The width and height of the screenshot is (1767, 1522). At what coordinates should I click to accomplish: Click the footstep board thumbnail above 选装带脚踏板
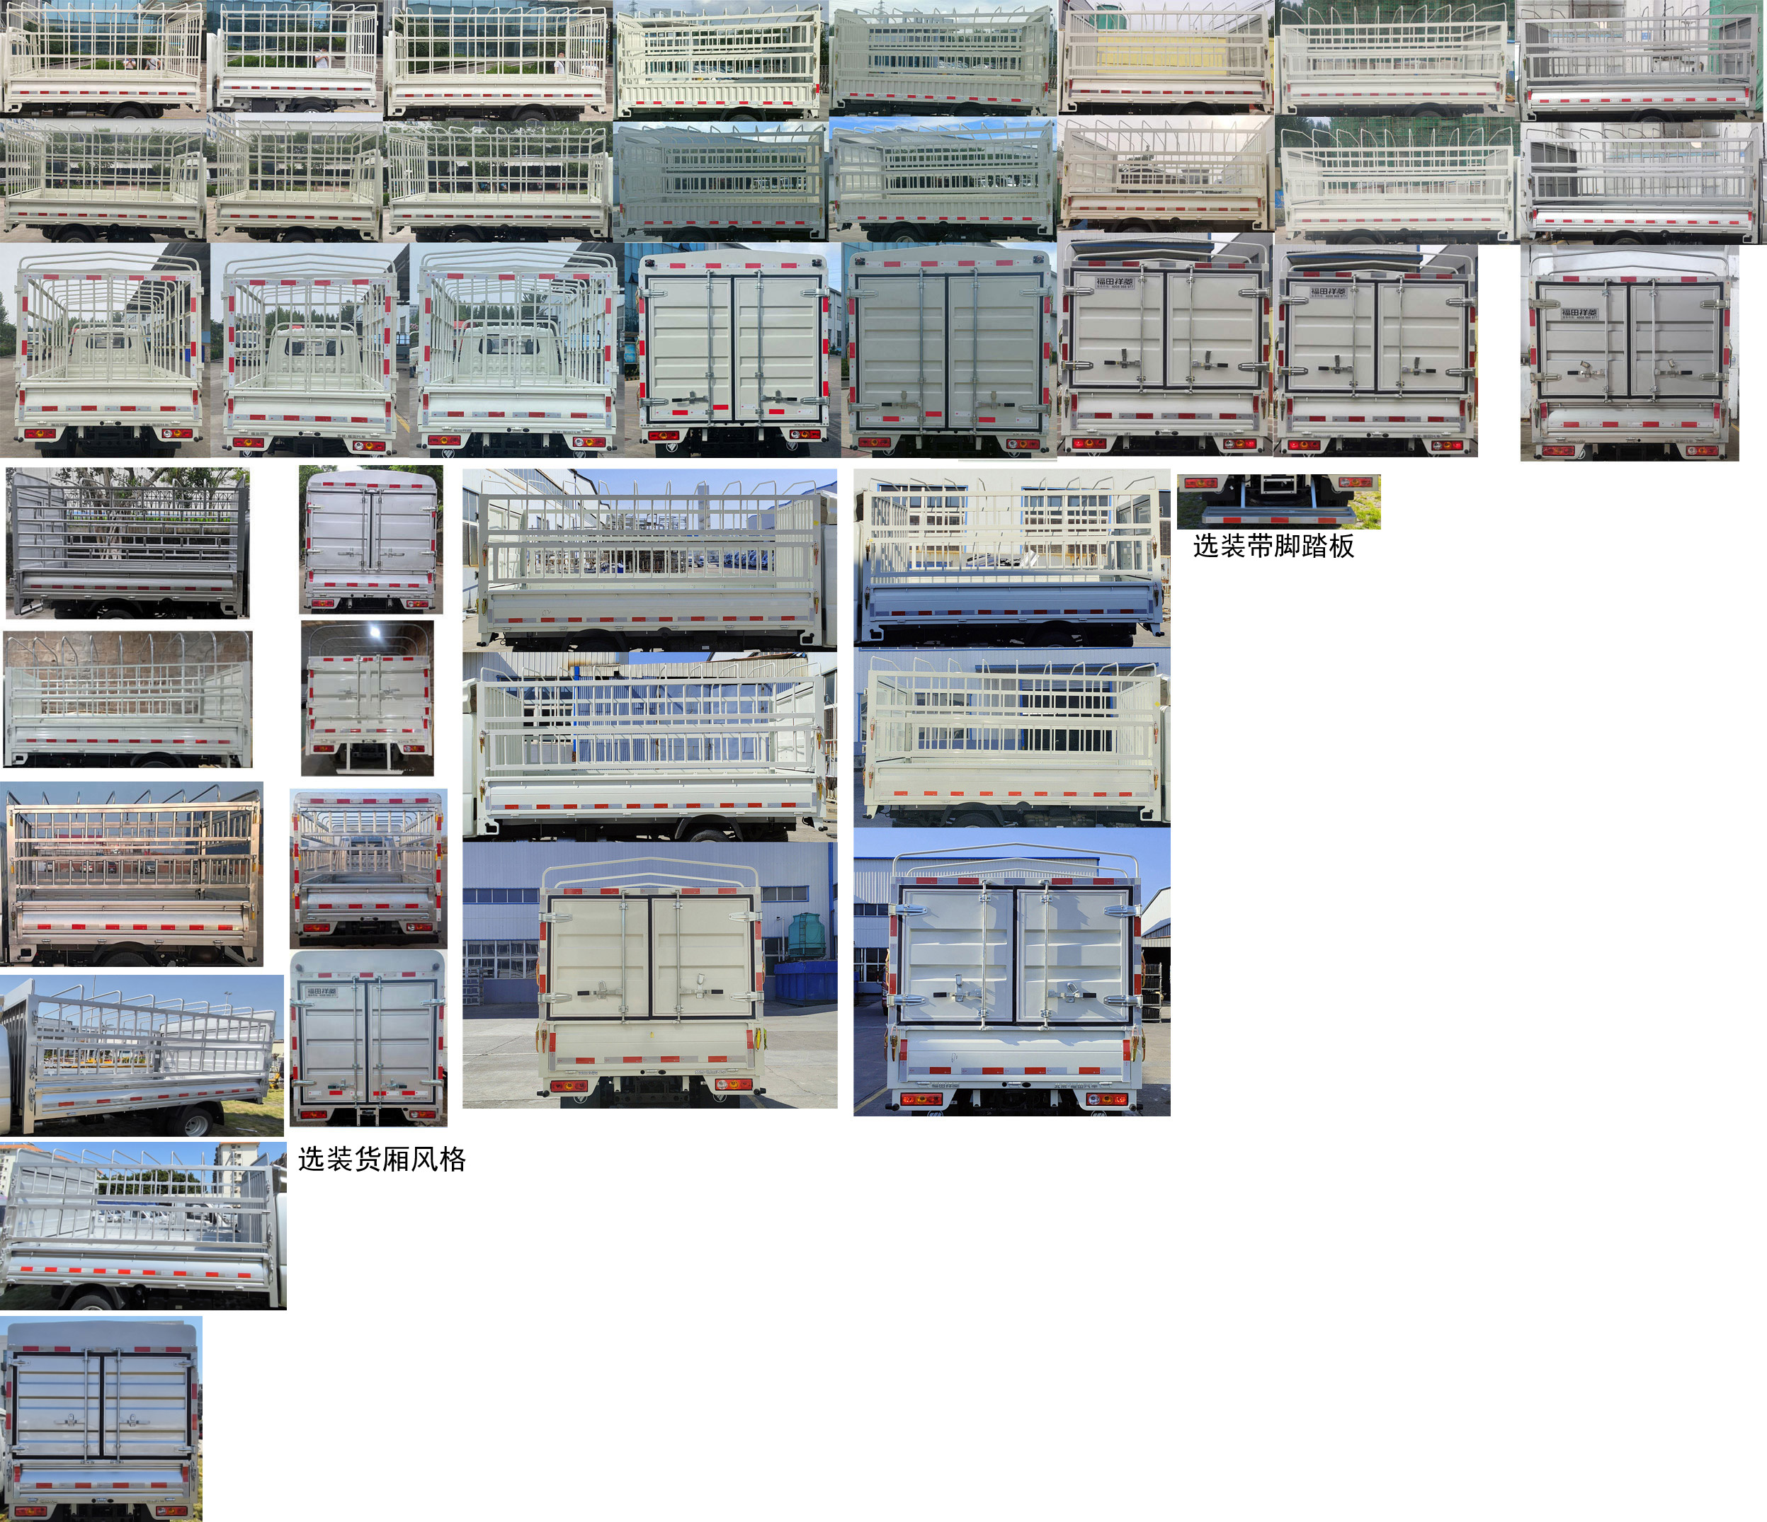click(1278, 501)
